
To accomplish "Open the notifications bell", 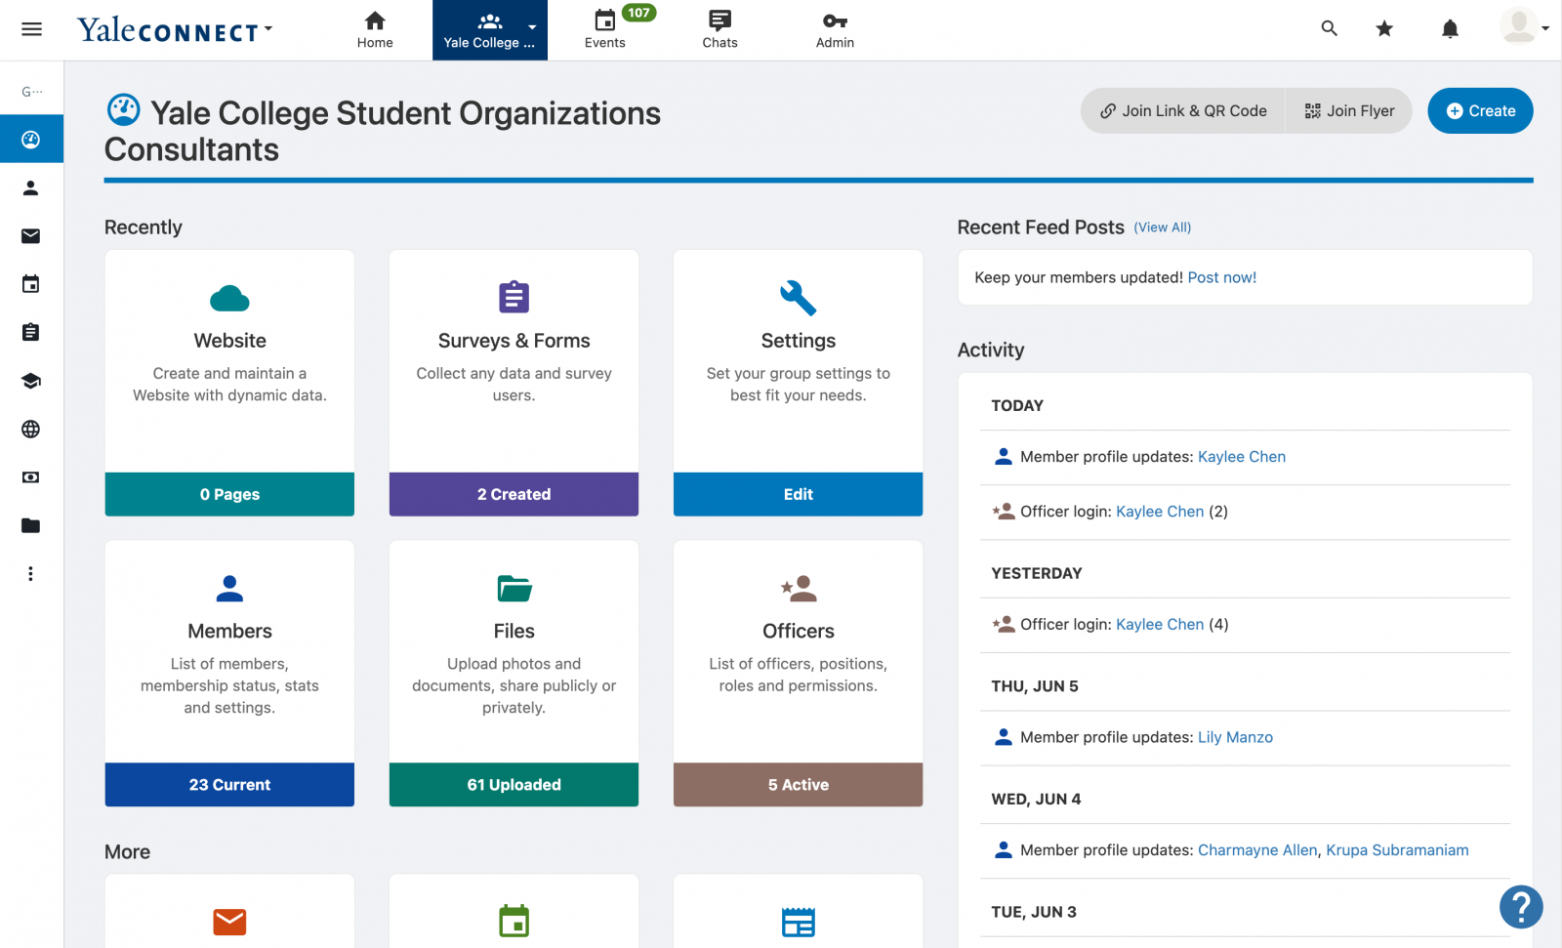I will click(1450, 29).
